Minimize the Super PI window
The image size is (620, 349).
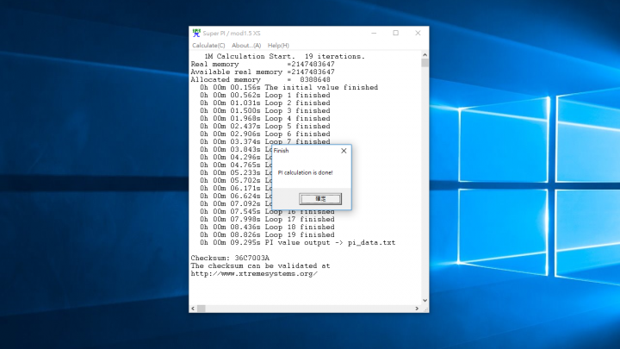coord(374,34)
